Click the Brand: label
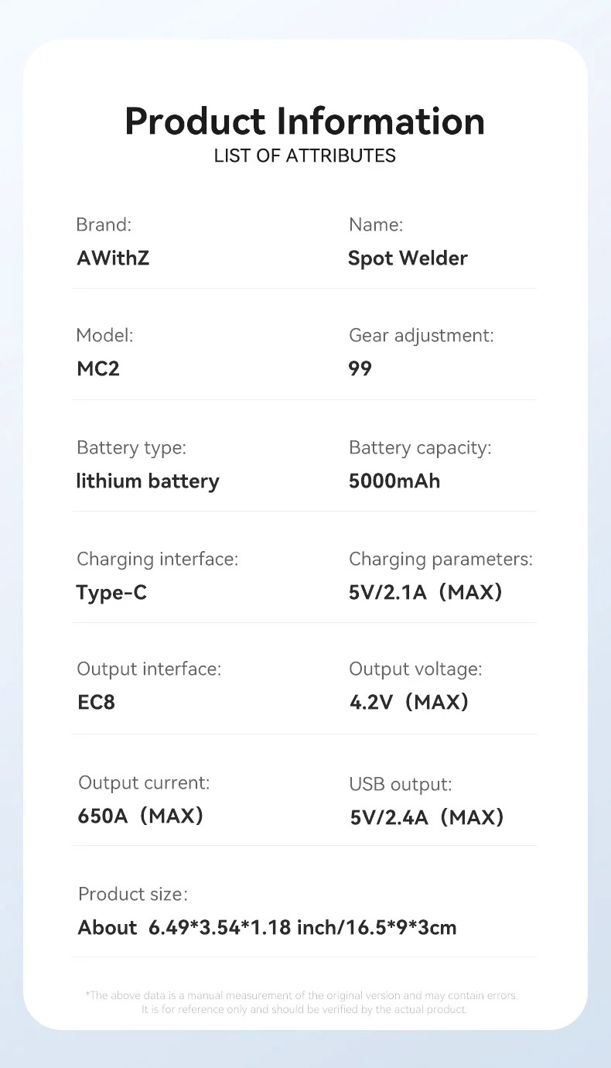This screenshot has height=1068, width=611. 104,224
